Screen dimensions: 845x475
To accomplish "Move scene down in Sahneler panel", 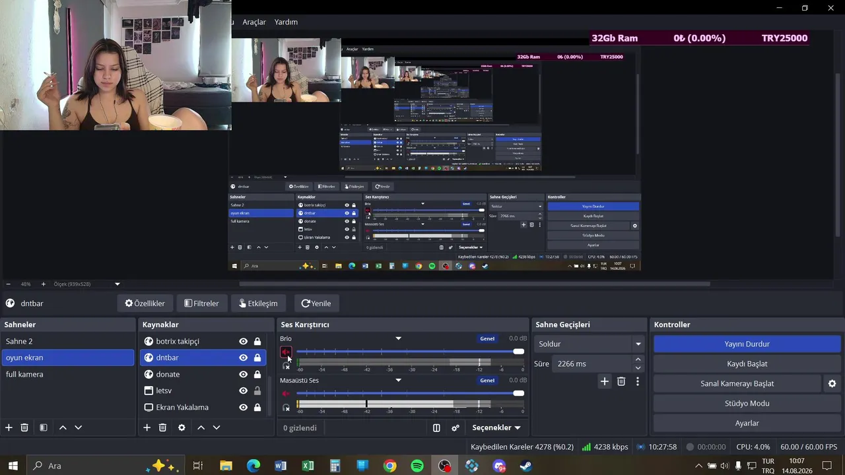I will [x=78, y=427].
